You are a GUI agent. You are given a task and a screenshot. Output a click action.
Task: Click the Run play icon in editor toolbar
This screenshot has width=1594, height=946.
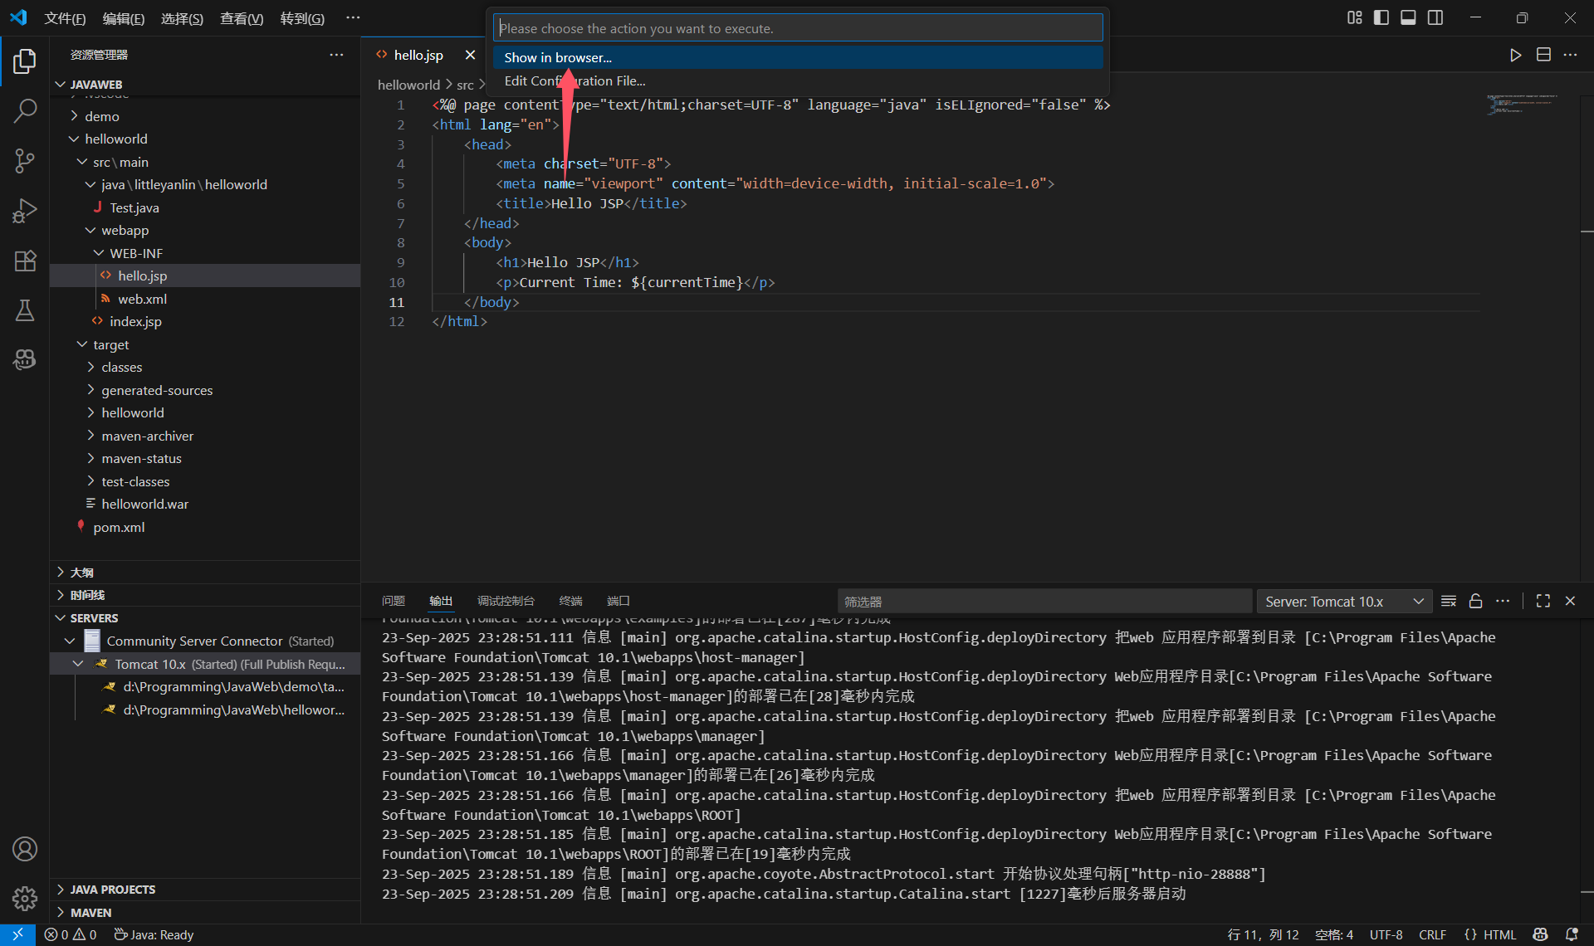1516,55
